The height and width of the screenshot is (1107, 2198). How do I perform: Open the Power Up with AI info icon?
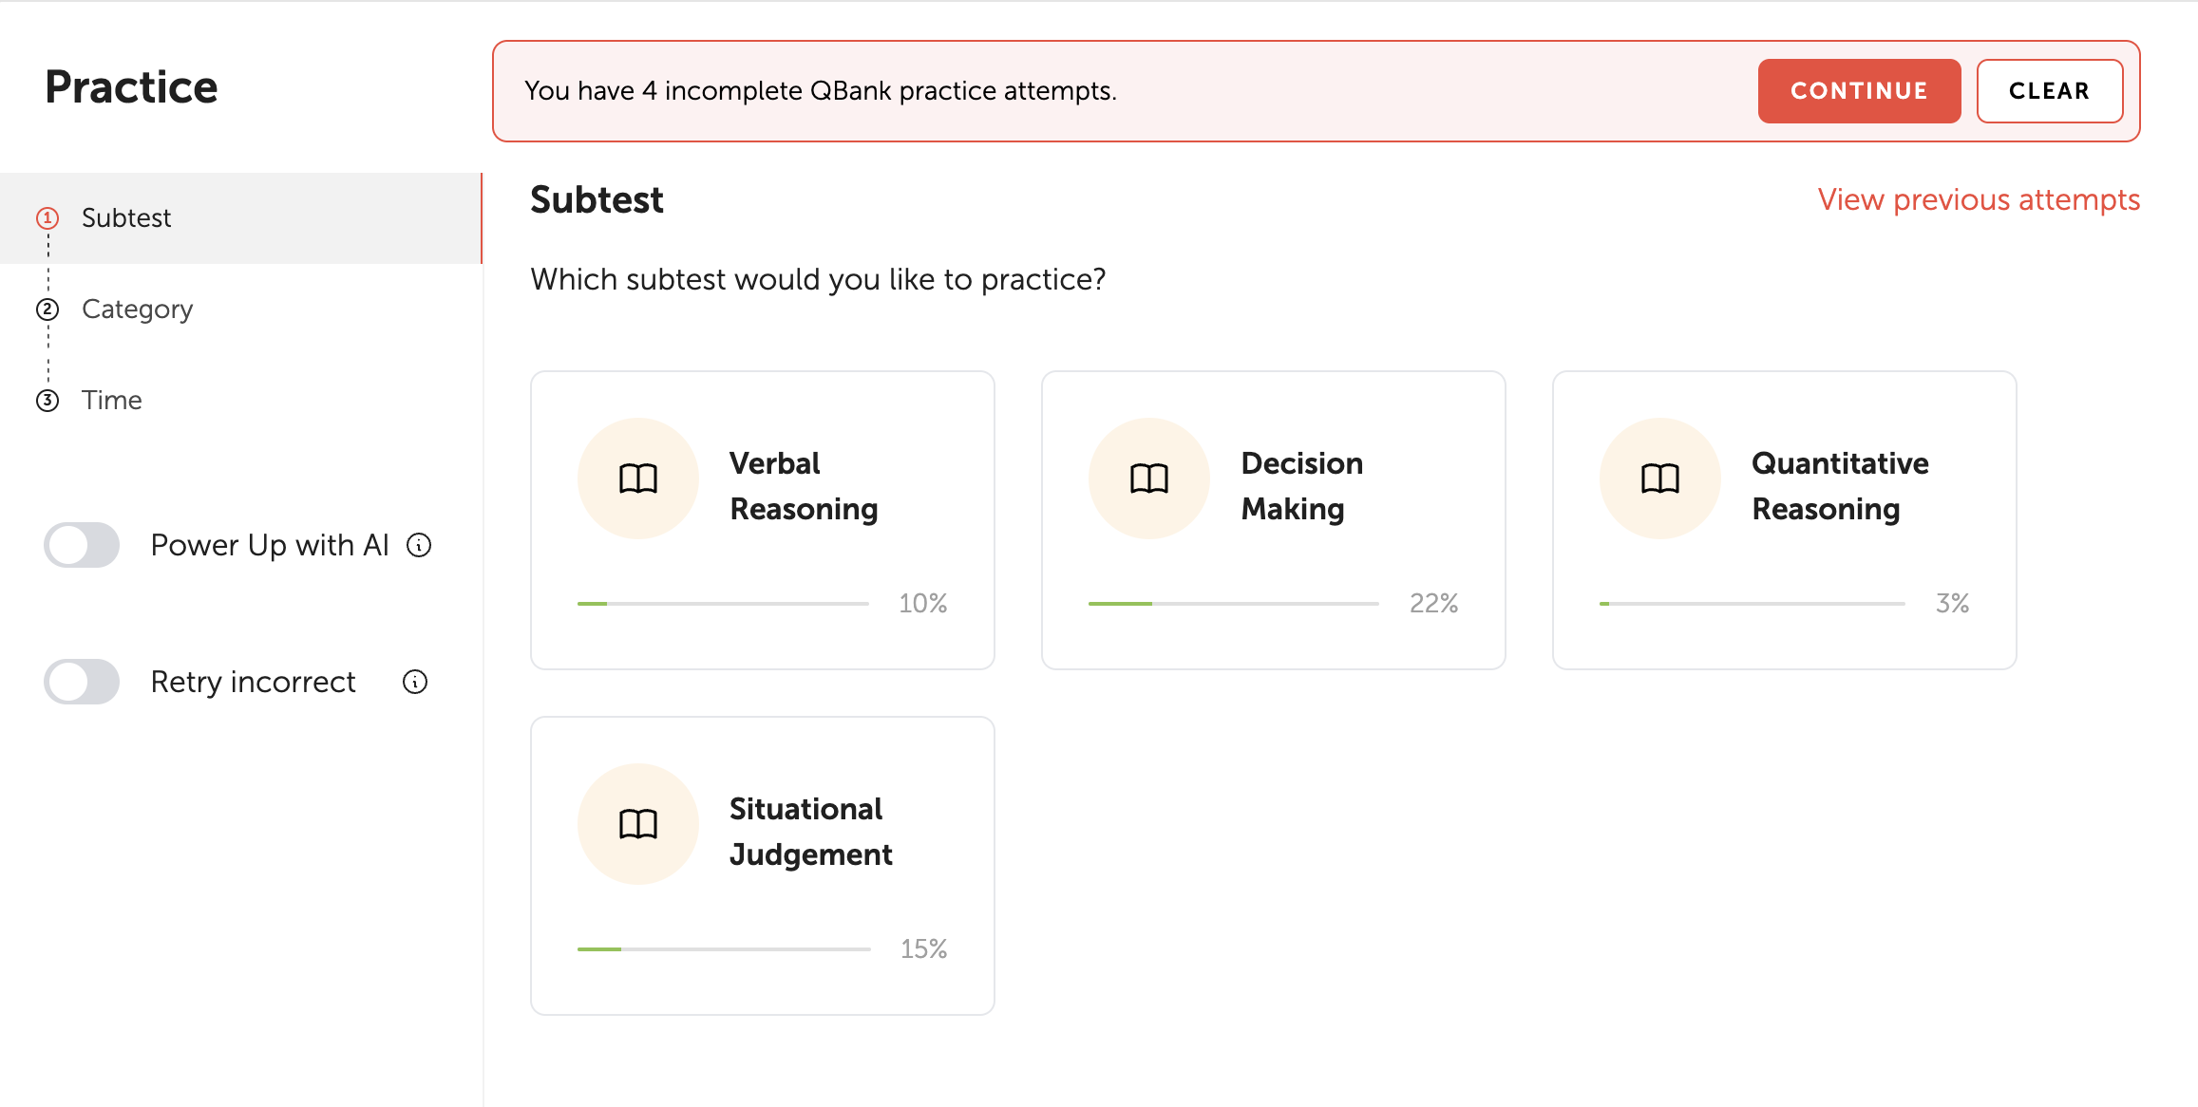419,545
